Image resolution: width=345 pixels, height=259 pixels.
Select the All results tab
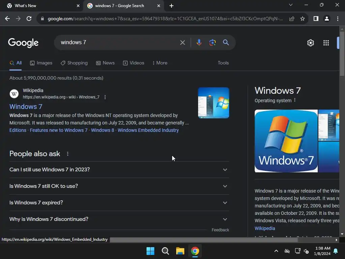pos(15,63)
